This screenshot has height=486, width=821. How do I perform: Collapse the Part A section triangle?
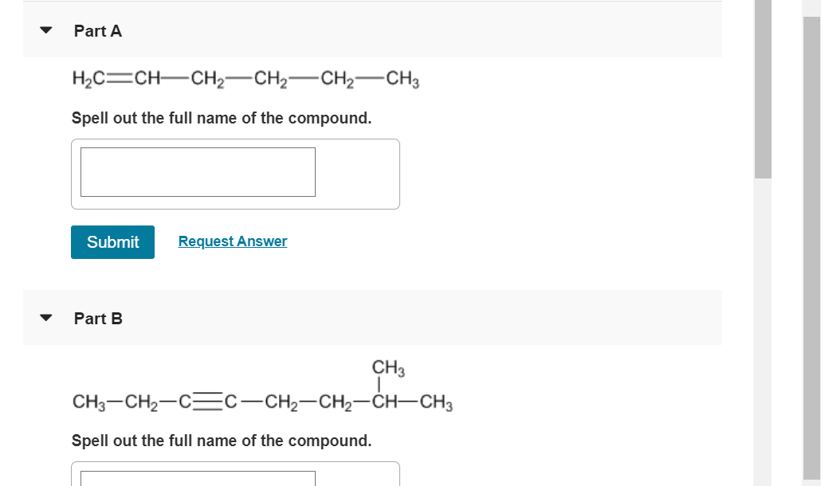pos(45,30)
